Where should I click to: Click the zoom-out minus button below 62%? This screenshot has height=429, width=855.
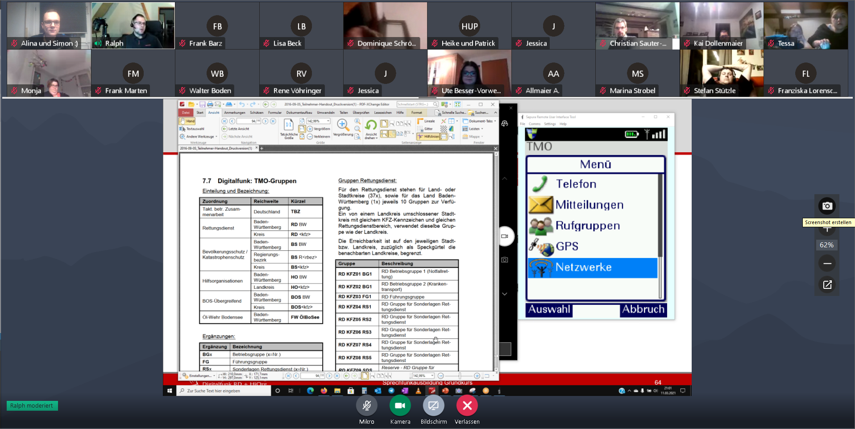click(x=827, y=264)
